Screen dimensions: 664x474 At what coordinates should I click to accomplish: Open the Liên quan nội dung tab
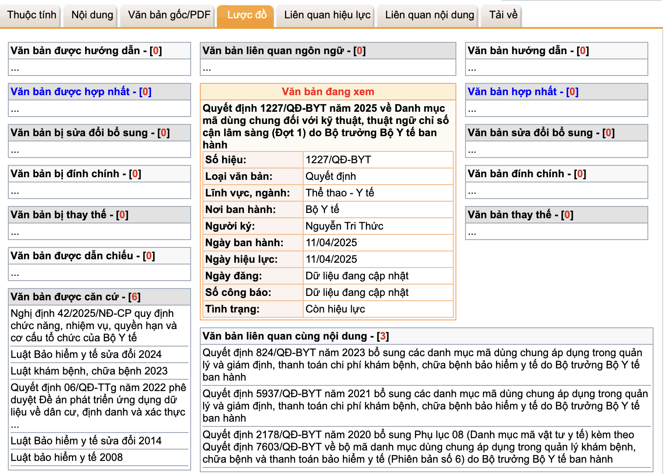[429, 15]
